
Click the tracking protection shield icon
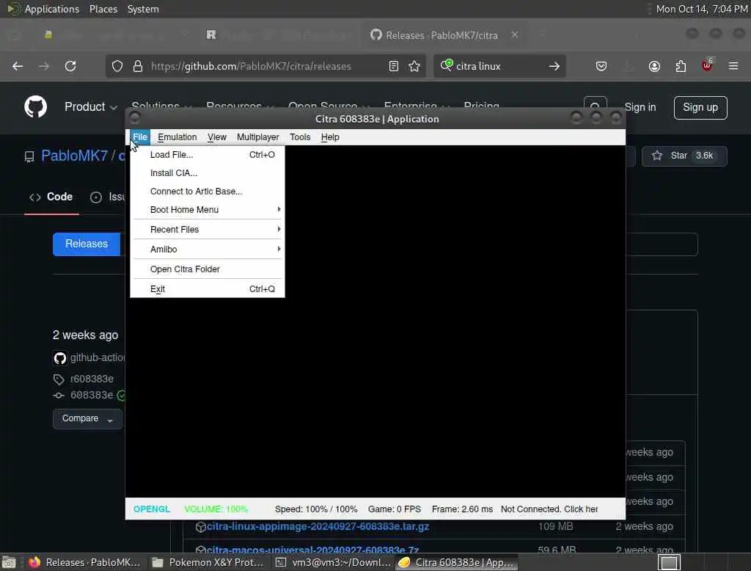click(x=117, y=66)
